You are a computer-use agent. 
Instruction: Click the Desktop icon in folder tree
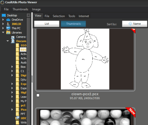click(x=4, y=16)
